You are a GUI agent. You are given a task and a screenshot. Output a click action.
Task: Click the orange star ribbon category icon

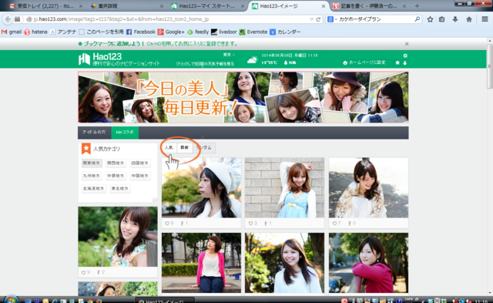click(86, 149)
